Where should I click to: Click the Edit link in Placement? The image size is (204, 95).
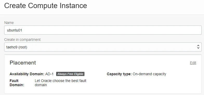193,63
